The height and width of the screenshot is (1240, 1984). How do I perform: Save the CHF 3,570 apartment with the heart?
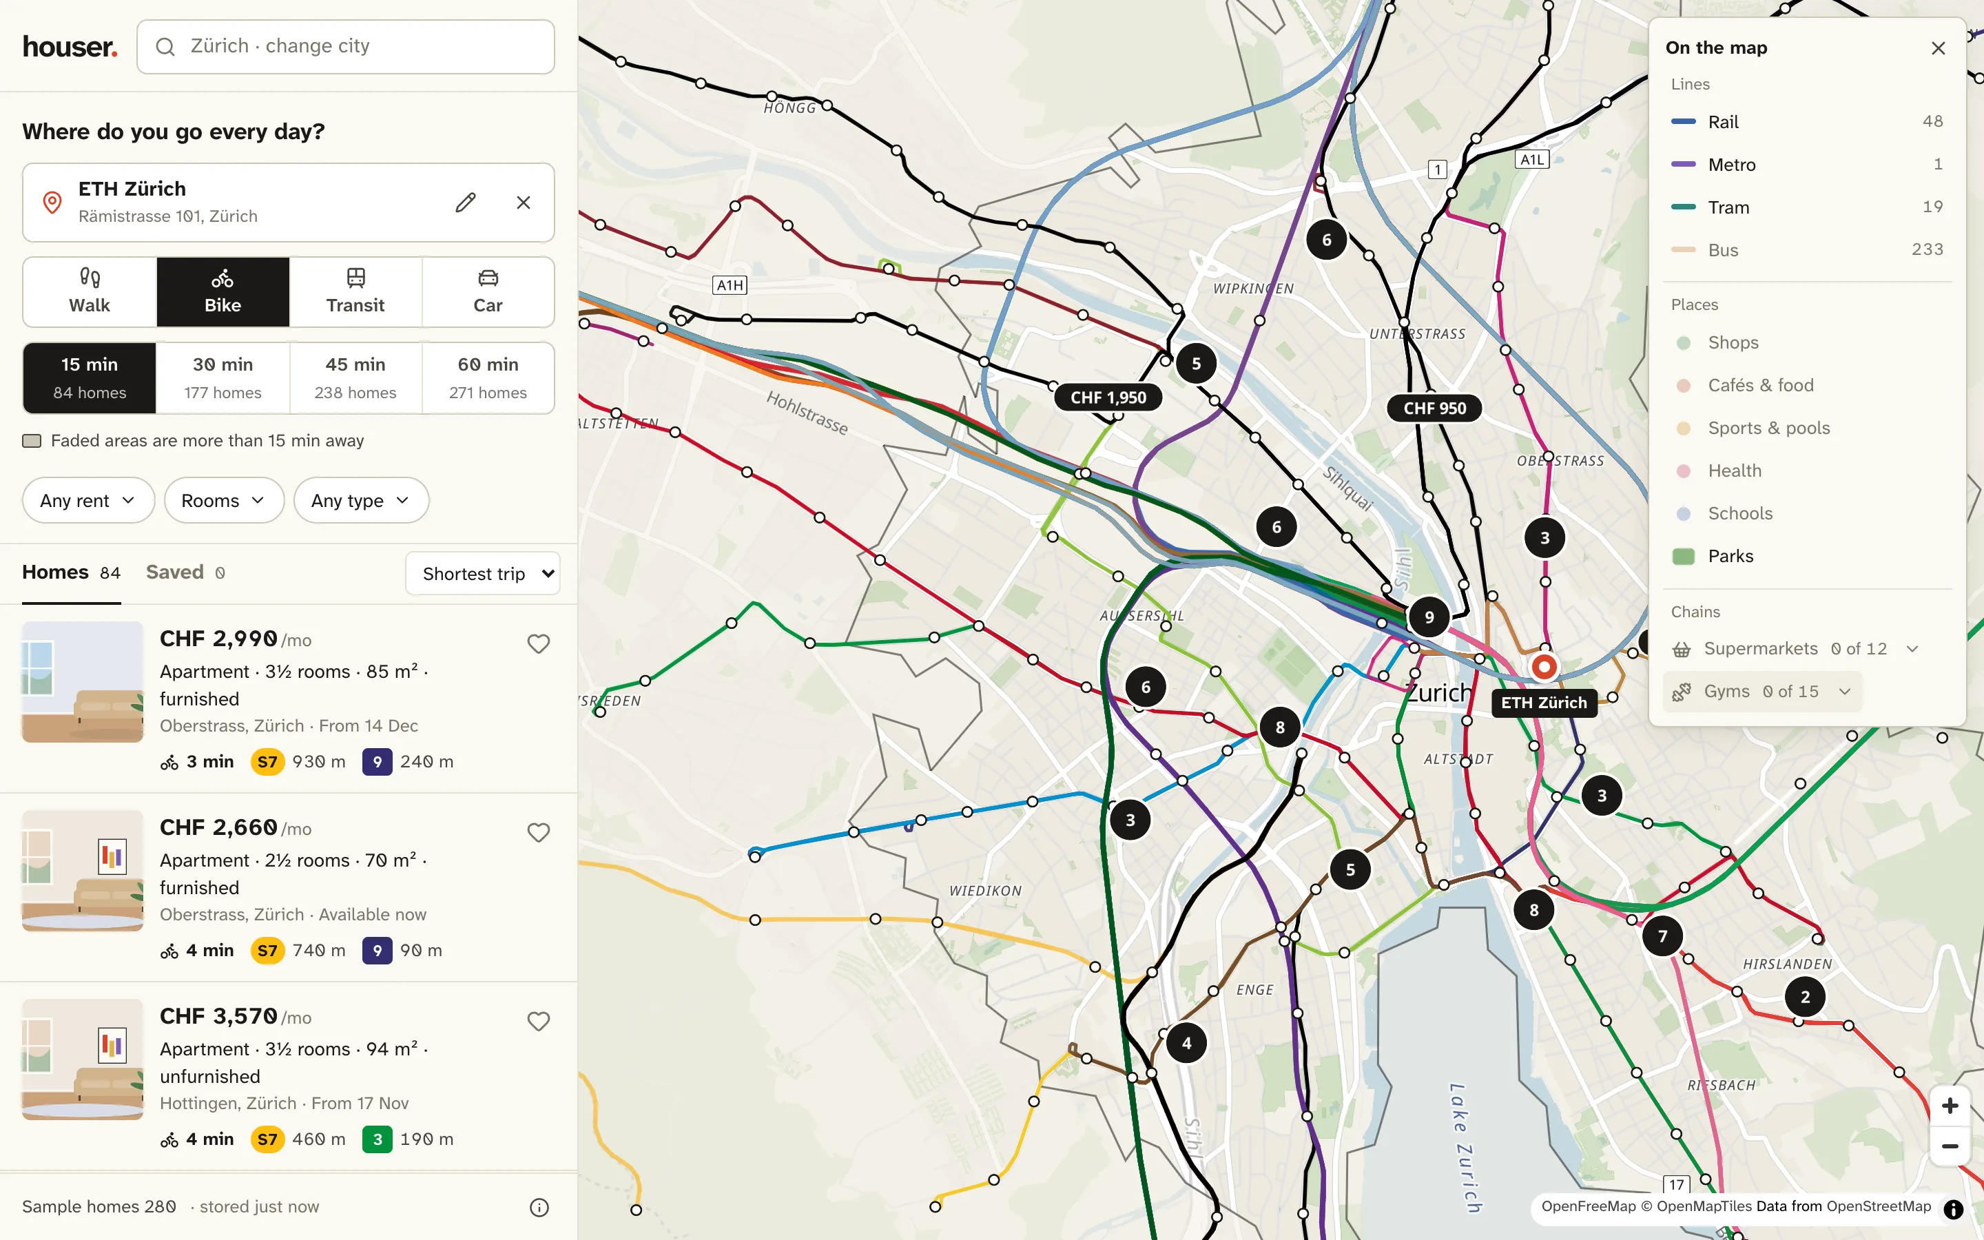click(539, 1021)
